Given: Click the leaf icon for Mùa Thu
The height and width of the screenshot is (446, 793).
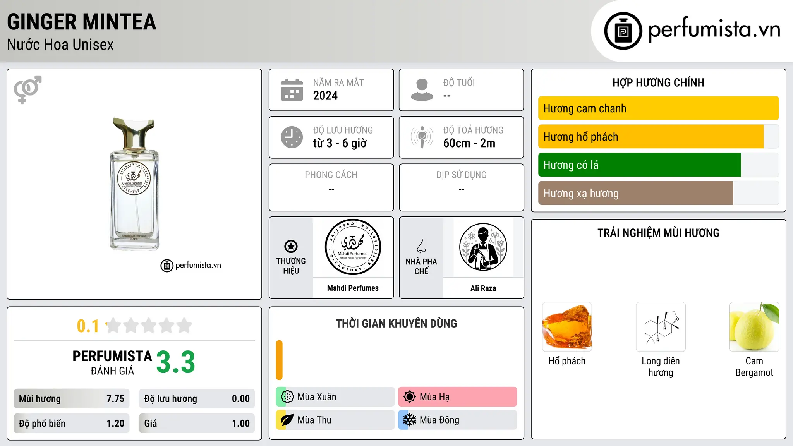Looking at the screenshot, I should point(287,420).
